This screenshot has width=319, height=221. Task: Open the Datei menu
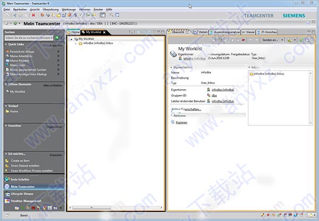tap(7, 10)
